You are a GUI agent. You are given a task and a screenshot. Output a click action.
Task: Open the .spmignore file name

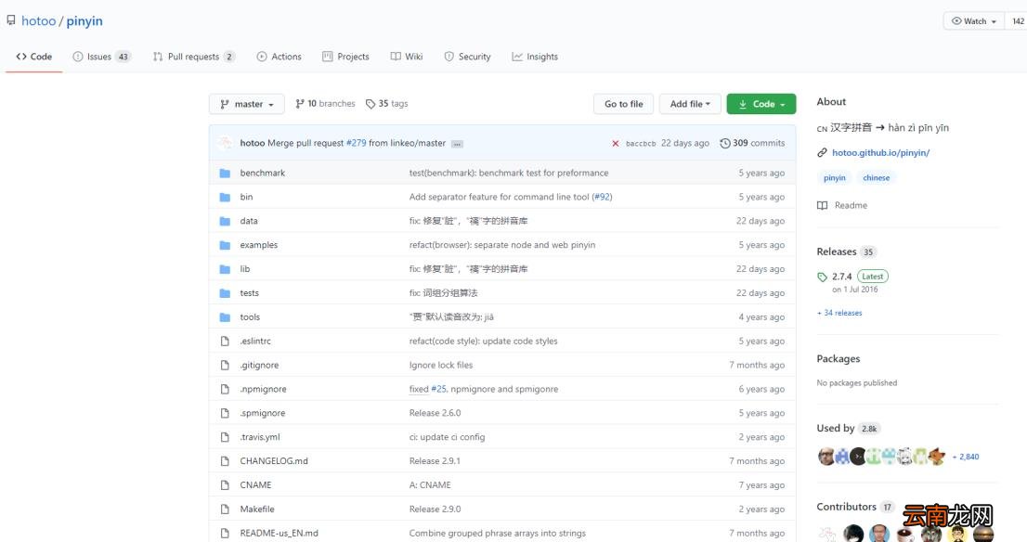coord(262,413)
